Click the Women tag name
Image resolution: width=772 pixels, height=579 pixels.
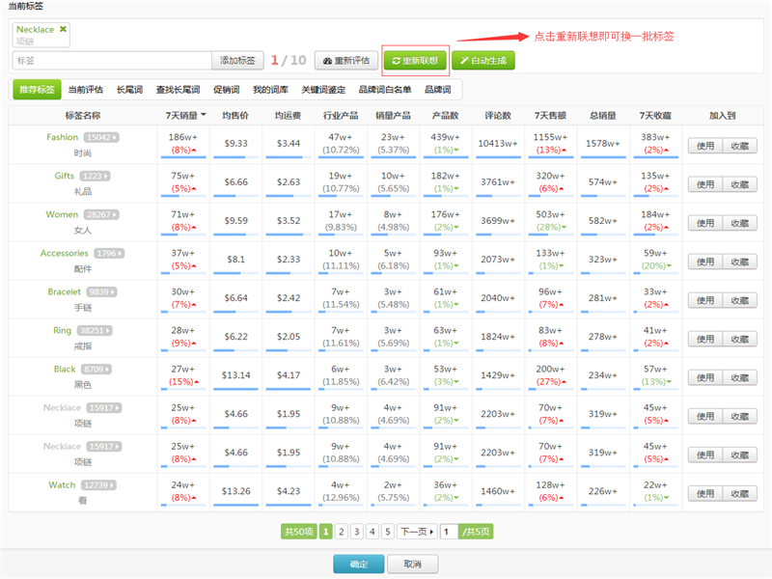[x=62, y=214]
